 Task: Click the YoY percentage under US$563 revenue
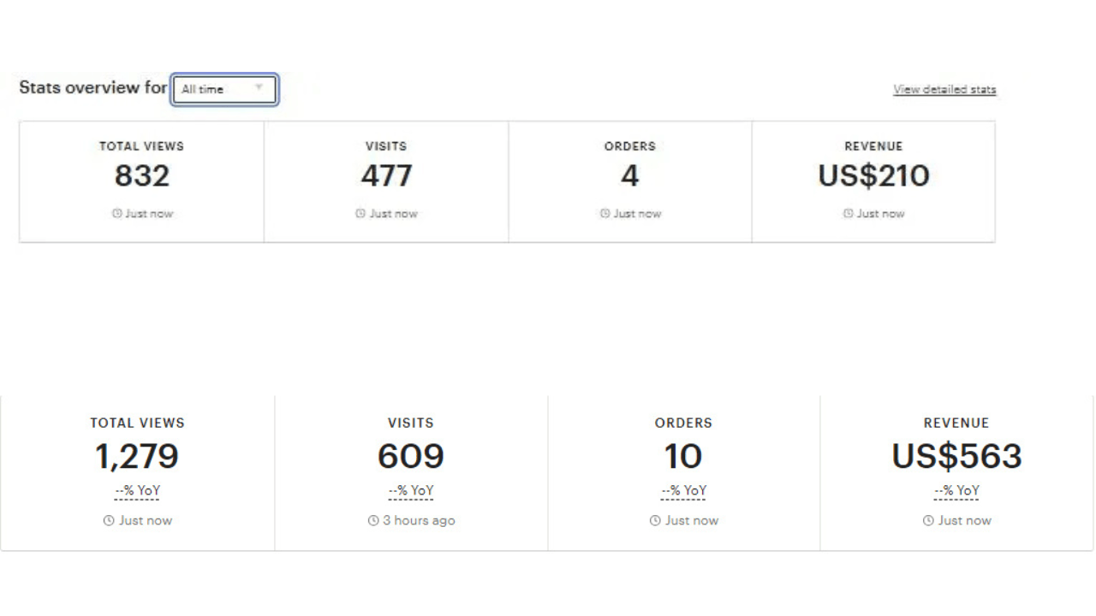(956, 491)
